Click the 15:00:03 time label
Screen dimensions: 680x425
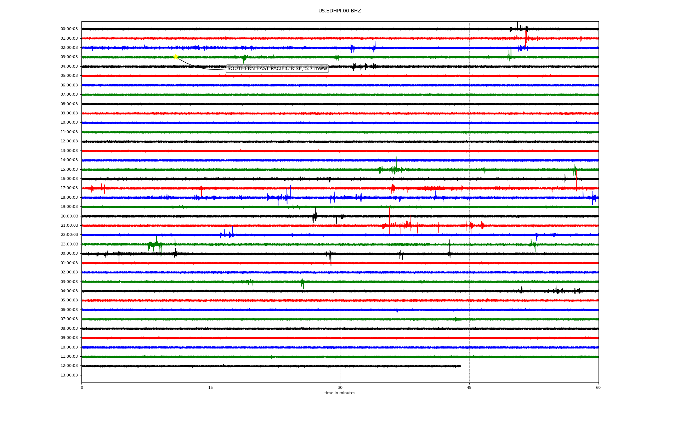pyautogui.click(x=69, y=169)
